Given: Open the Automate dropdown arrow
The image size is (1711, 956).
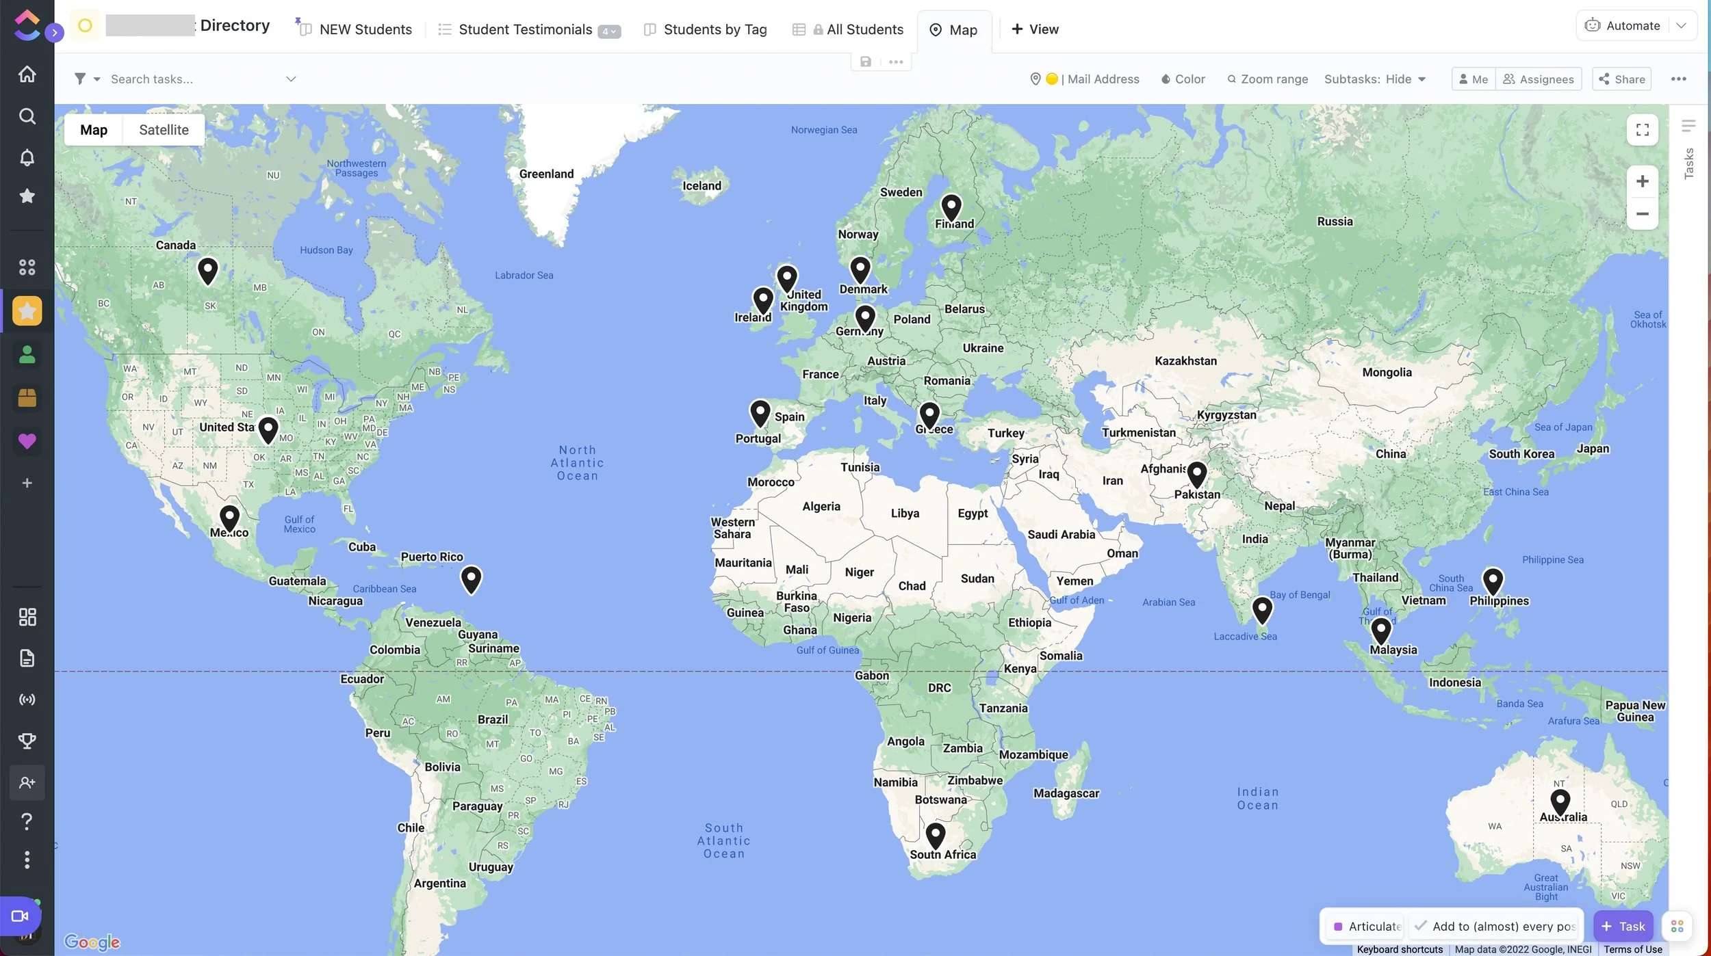Looking at the screenshot, I should [1682, 26].
